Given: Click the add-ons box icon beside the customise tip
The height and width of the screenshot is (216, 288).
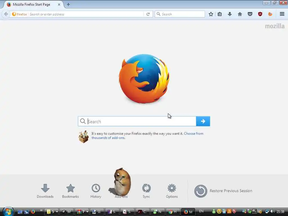Looking at the screenshot, I should tap(84, 137).
